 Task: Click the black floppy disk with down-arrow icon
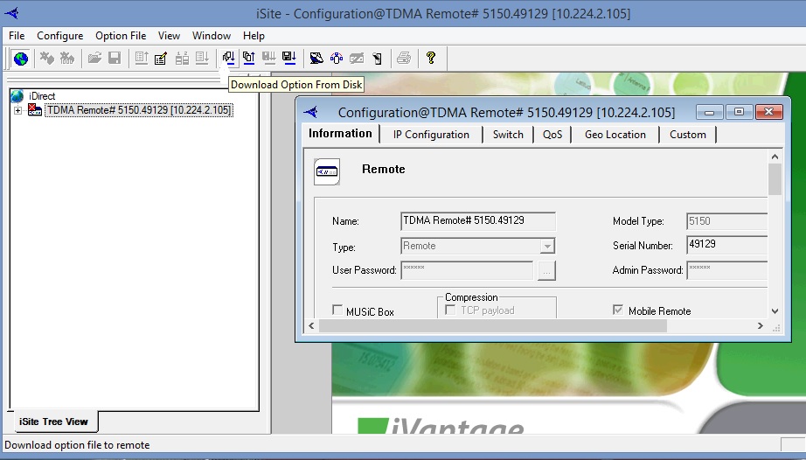(x=289, y=58)
